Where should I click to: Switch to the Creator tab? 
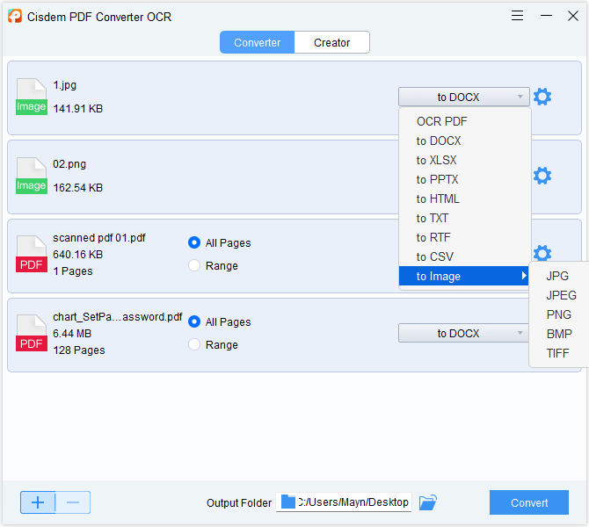[332, 42]
